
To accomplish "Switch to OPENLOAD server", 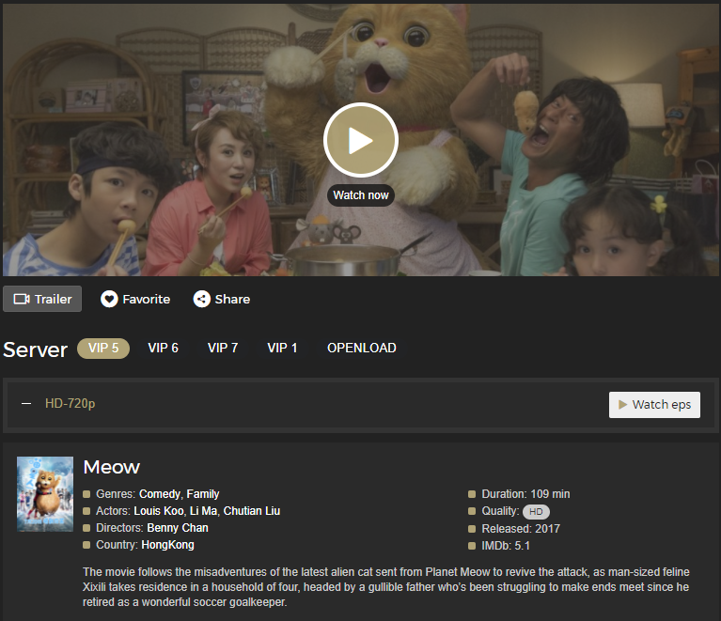I will pyautogui.click(x=361, y=348).
